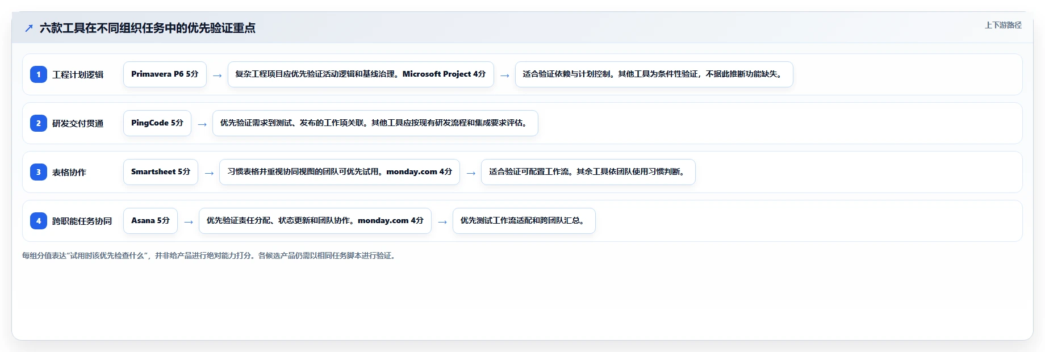The image size is (1045, 352).
Task: Click the arrow before 适合验证可配置工作流 box
Action: (471, 173)
